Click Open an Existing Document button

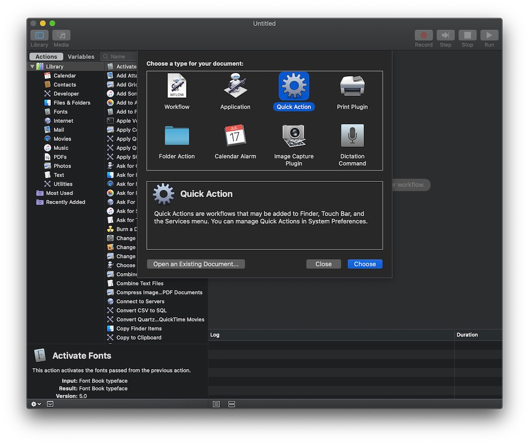[x=196, y=264]
